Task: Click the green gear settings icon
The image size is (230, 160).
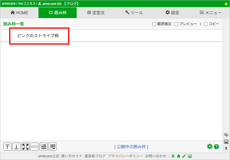Action: pos(210,146)
